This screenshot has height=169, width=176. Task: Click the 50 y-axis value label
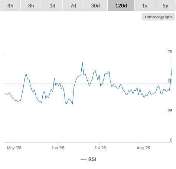click(x=170, y=81)
